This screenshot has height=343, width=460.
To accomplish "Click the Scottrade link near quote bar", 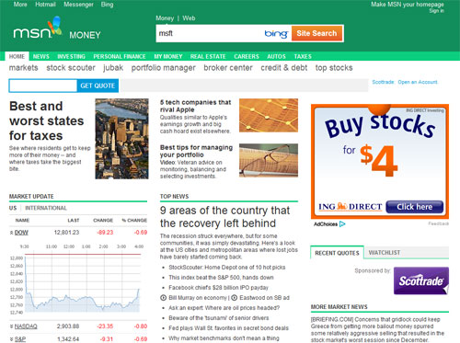I will (x=383, y=82).
